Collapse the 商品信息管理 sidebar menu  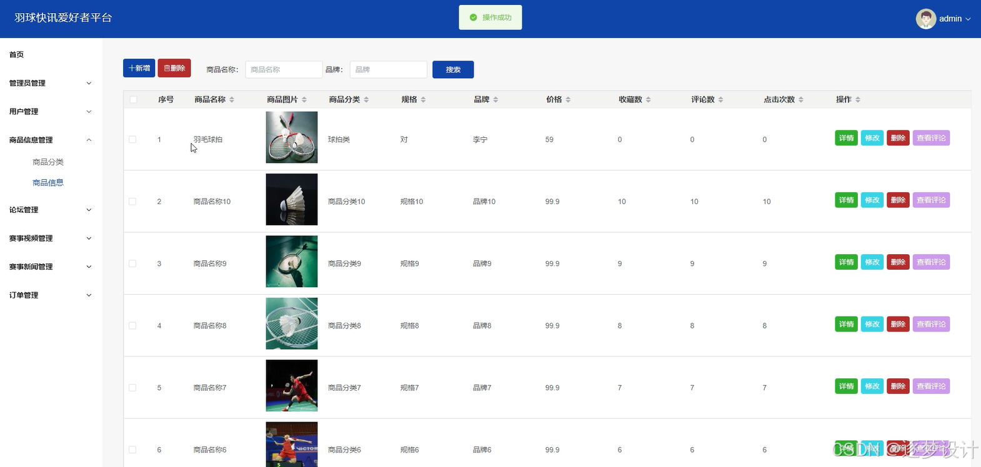tap(51, 140)
